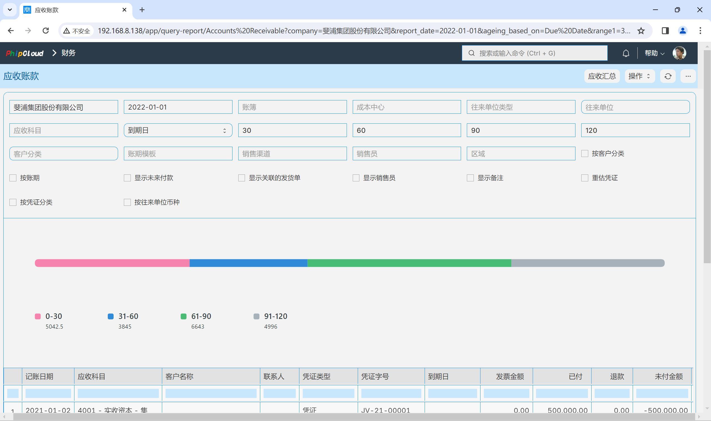The height and width of the screenshot is (421, 711).
Task: Click the PhipCloud logo
Action: click(x=25, y=53)
